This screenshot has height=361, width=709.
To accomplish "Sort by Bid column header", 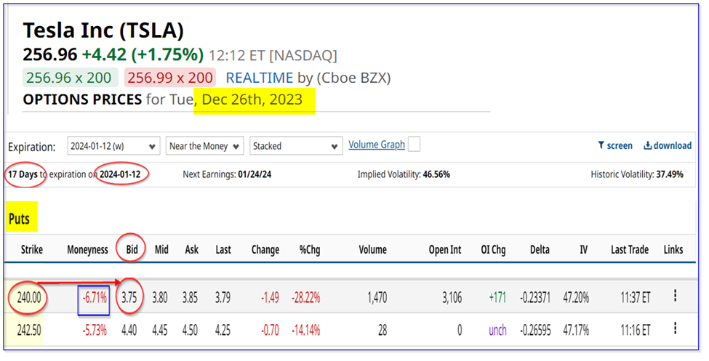I will click(x=132, y=249).
